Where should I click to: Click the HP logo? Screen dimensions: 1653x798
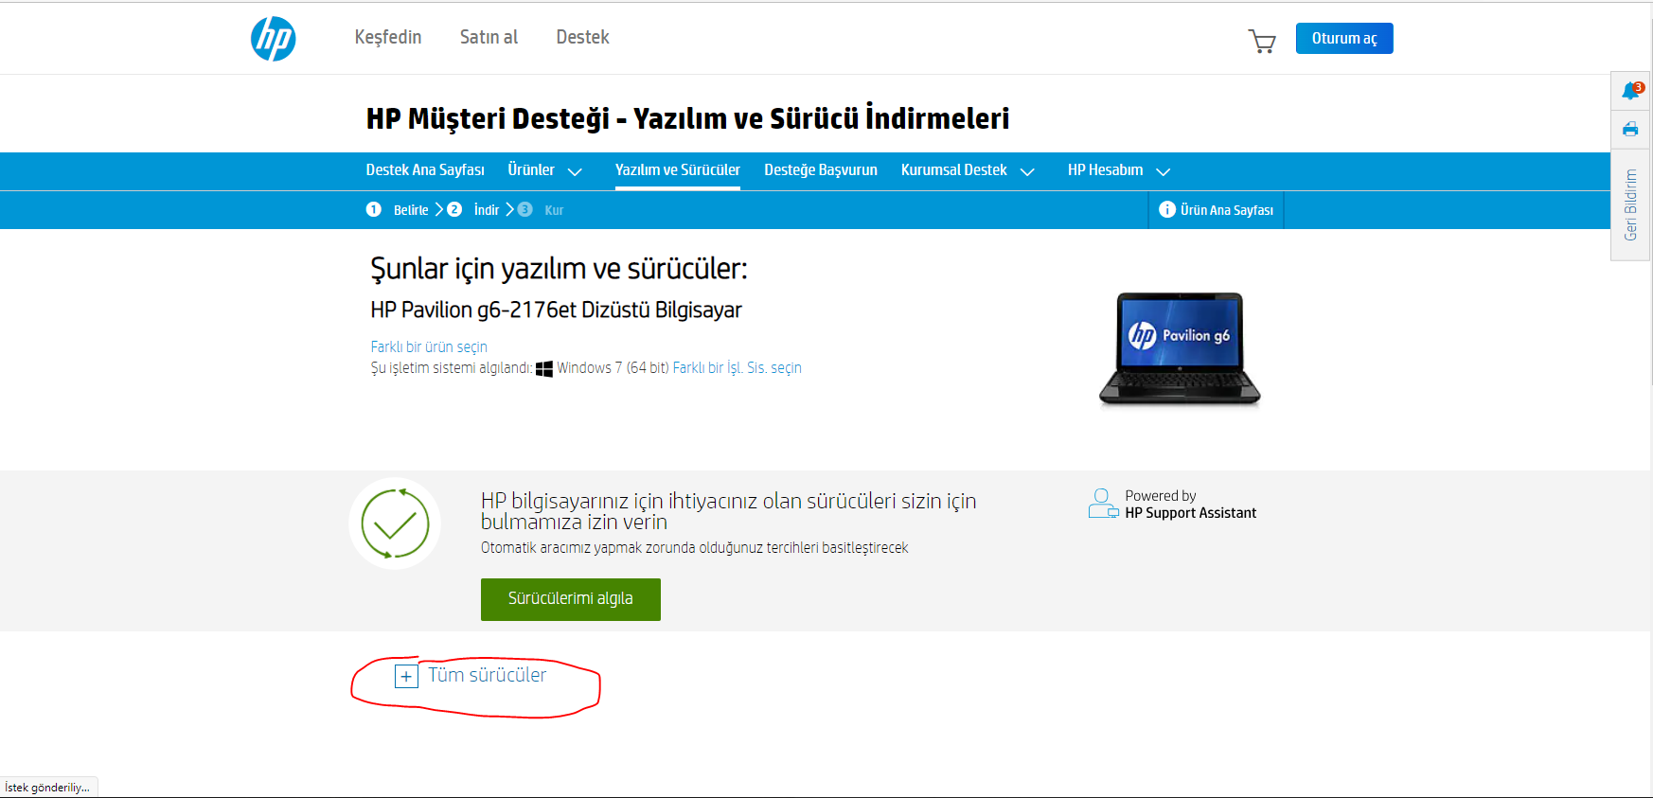273,39
